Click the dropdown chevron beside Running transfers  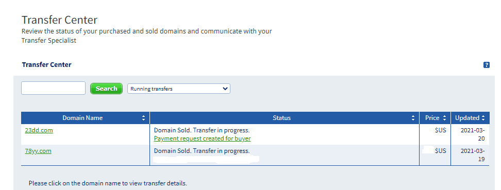(225, 89)
